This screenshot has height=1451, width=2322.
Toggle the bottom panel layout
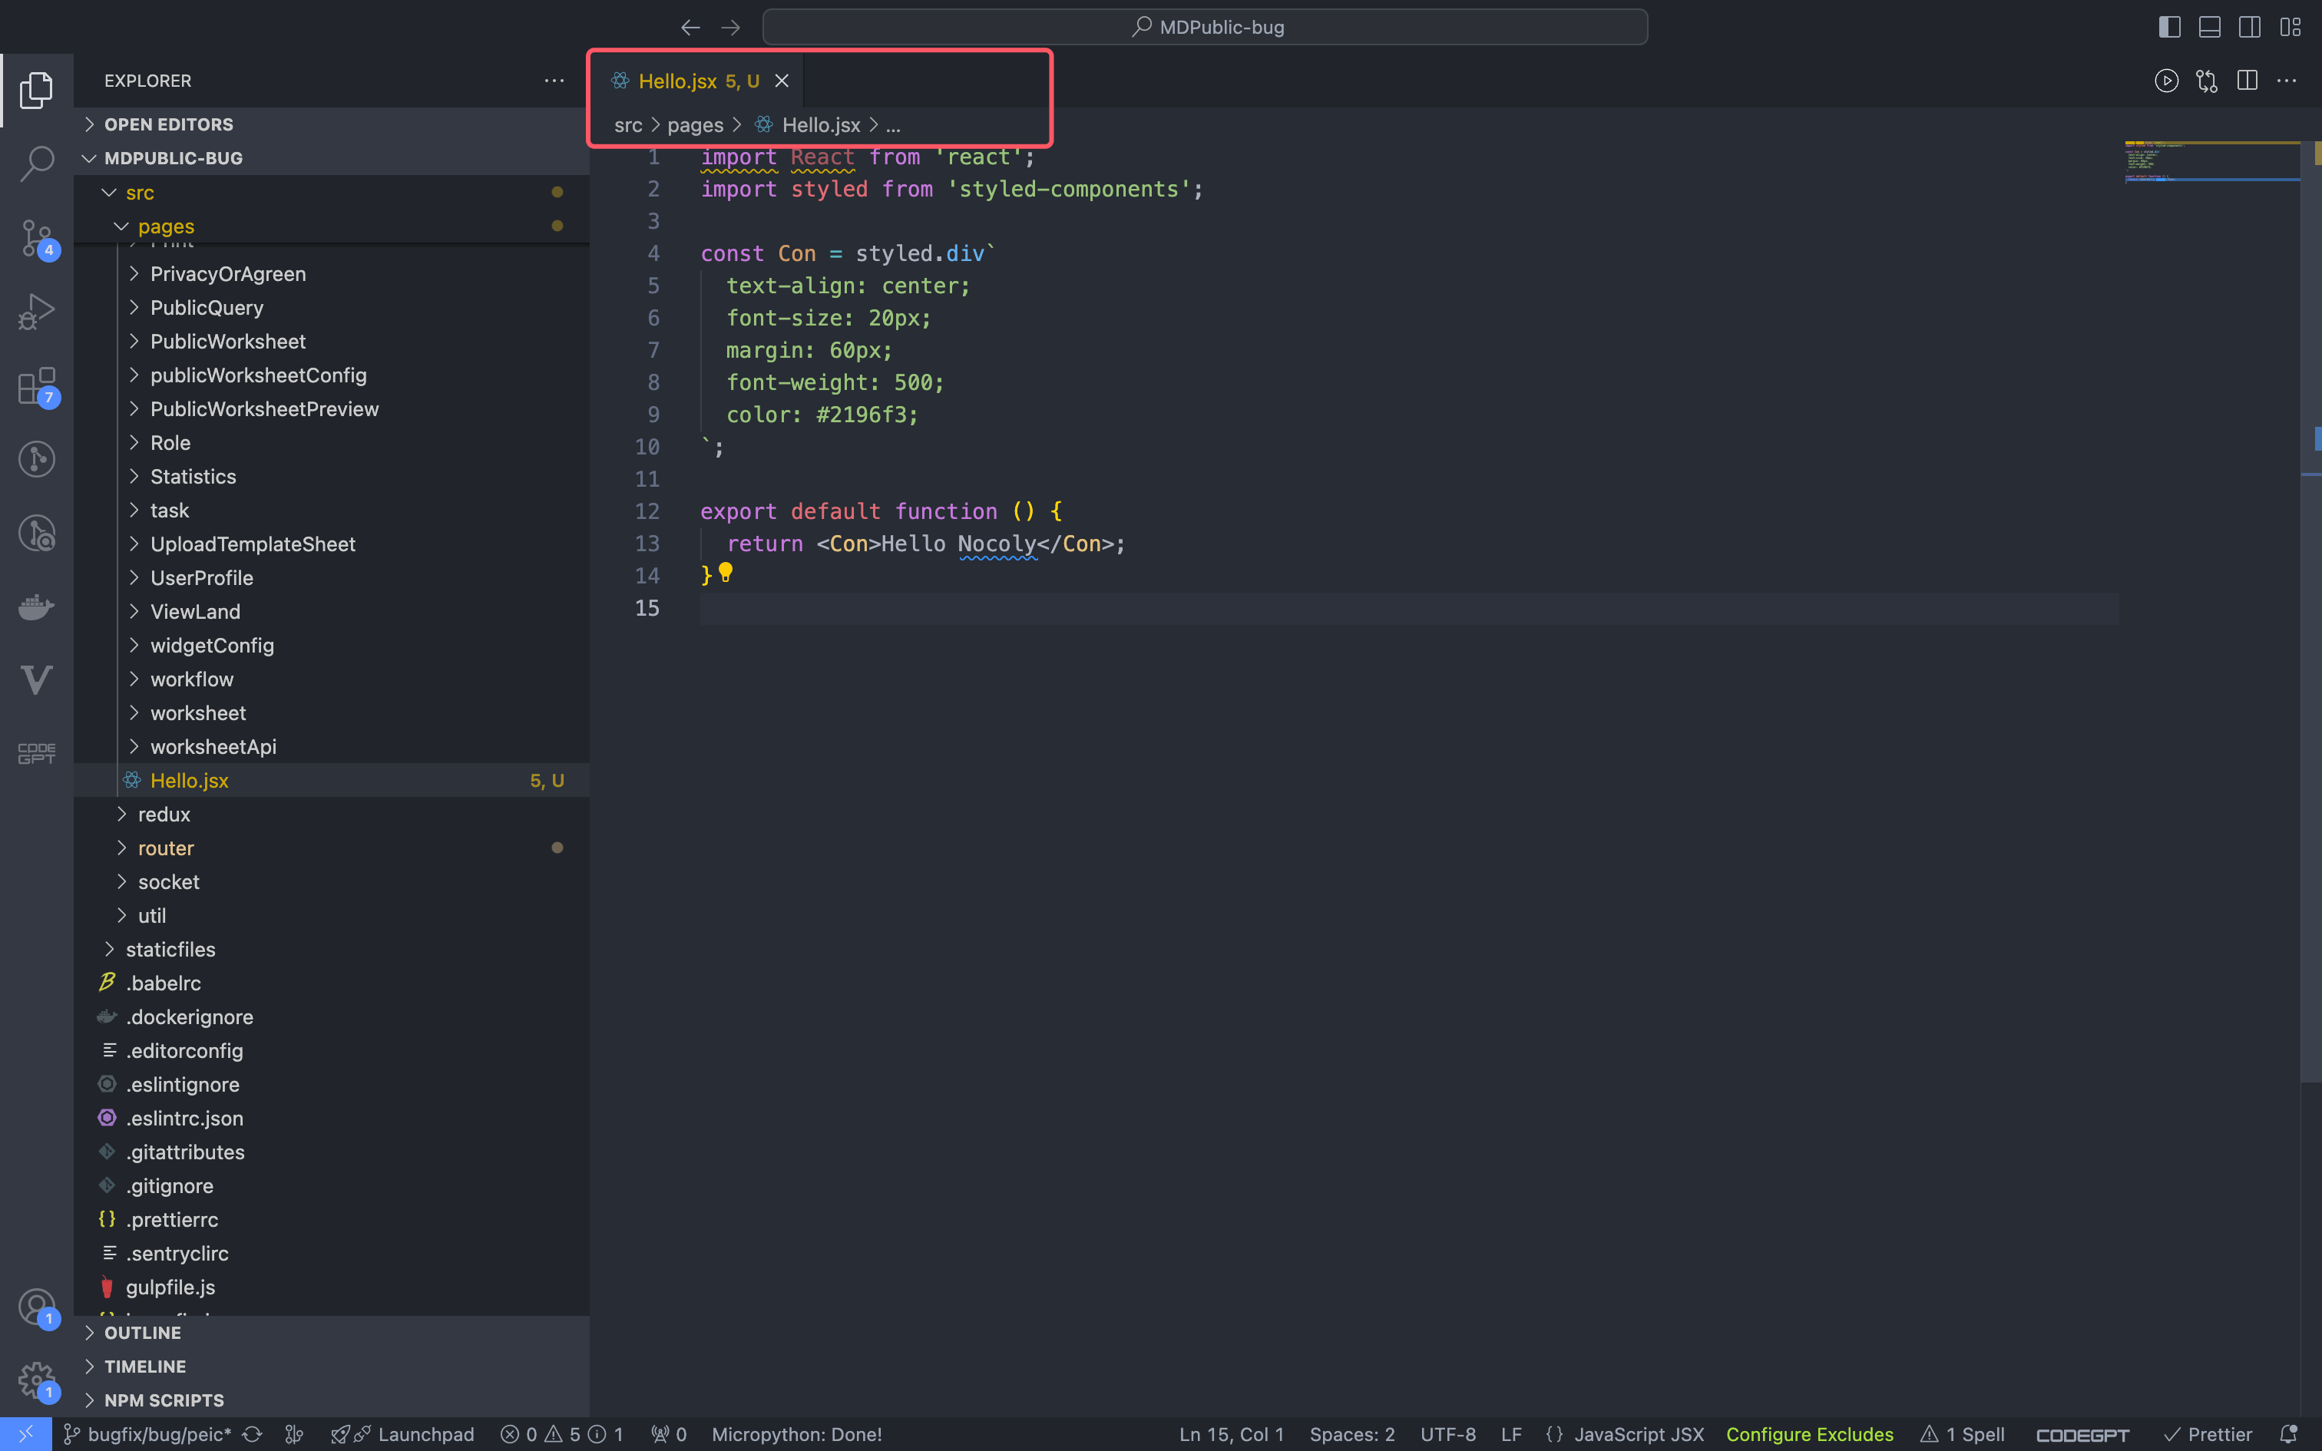click(2210, 27)
